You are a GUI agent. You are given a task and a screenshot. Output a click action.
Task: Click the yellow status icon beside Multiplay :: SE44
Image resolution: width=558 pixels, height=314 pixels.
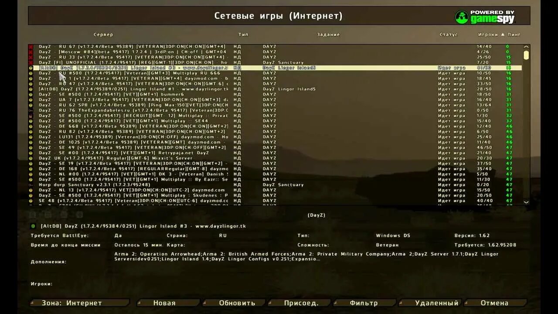(x=31, y=121)
